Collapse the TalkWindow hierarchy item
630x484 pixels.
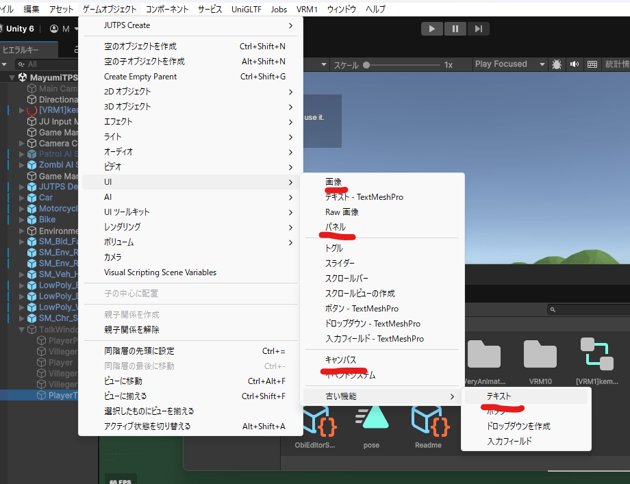[x=21, y=329]
